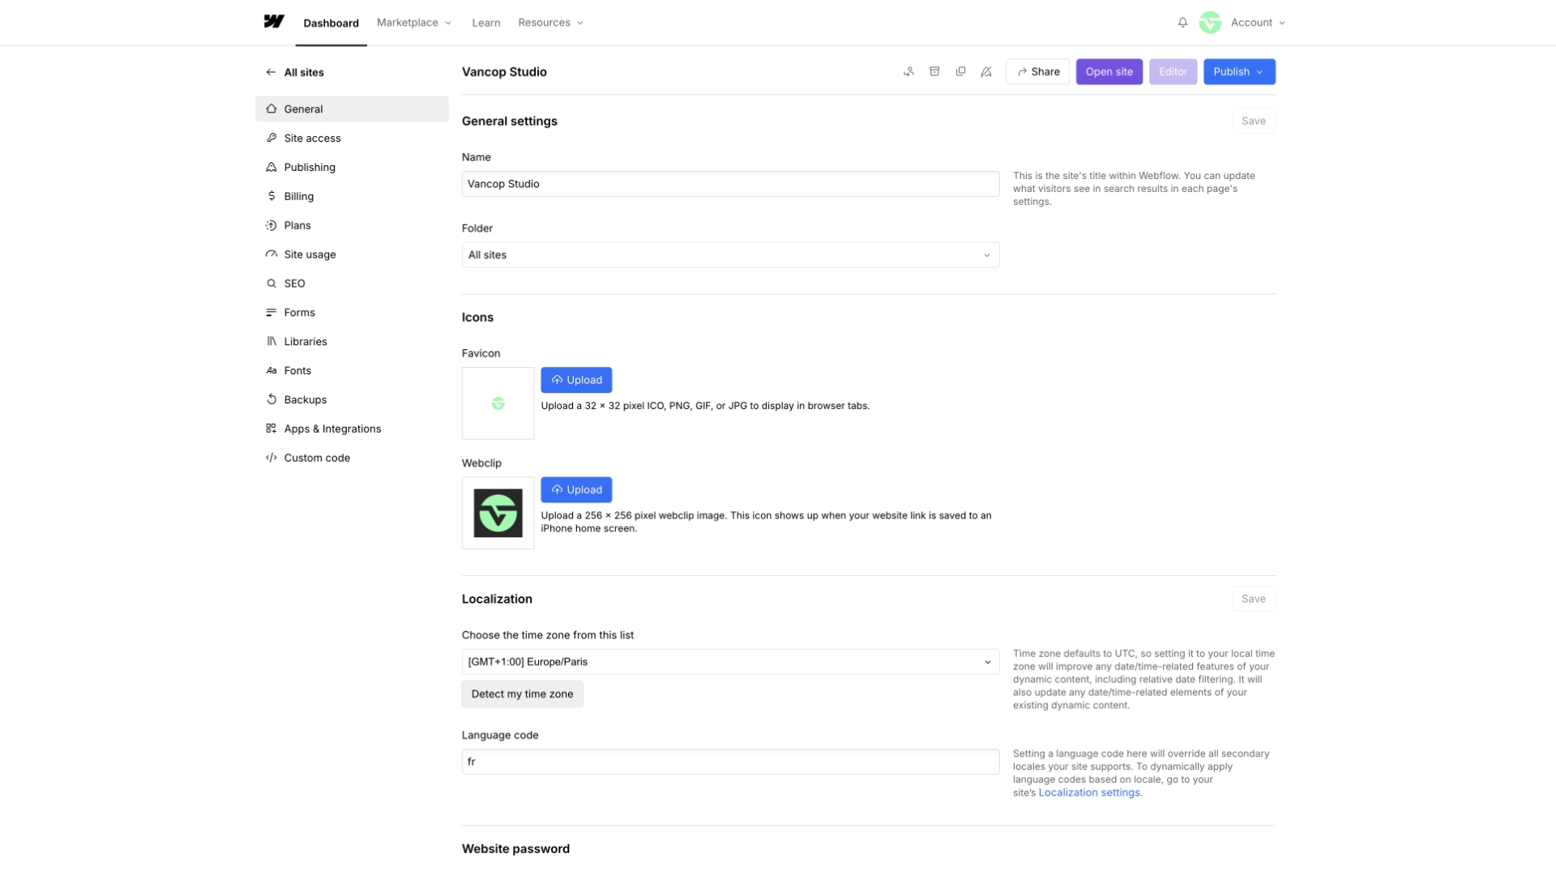The width and height of the screenshot is (1556, 875).
Task: Open the Resources menu
Action: [550, 23]
